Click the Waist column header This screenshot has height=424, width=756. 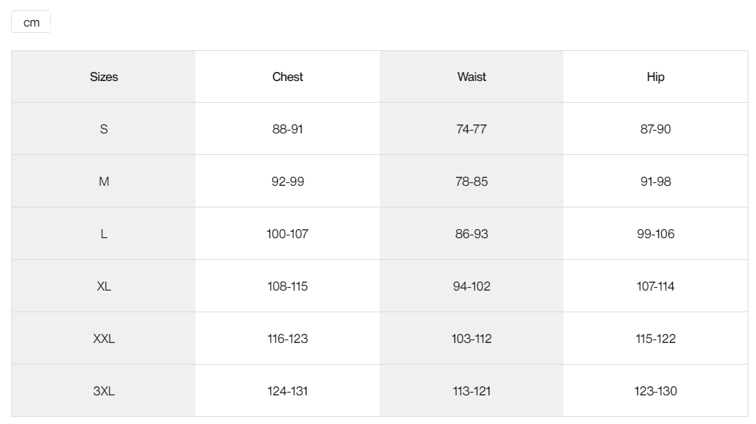coord(471,77)
